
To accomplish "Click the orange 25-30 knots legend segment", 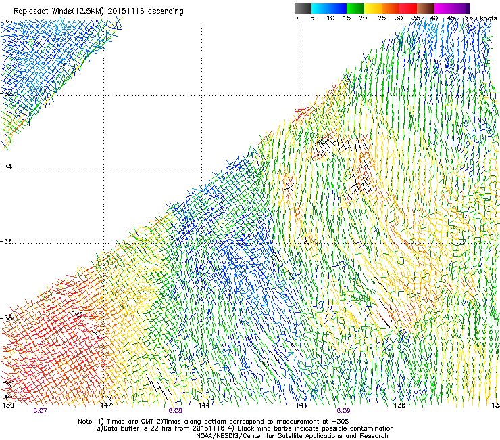I will (x=391, y=8).
